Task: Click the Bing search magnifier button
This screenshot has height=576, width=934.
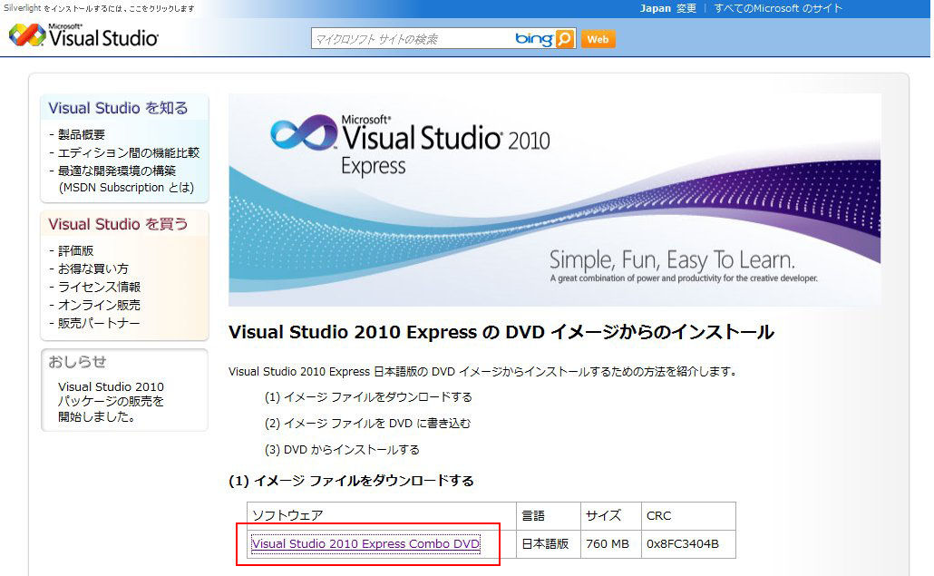Action: [x=565, y=39]
